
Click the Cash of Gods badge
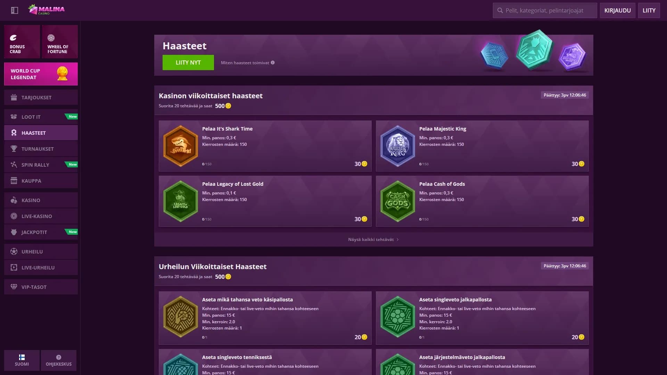[398, 201]
